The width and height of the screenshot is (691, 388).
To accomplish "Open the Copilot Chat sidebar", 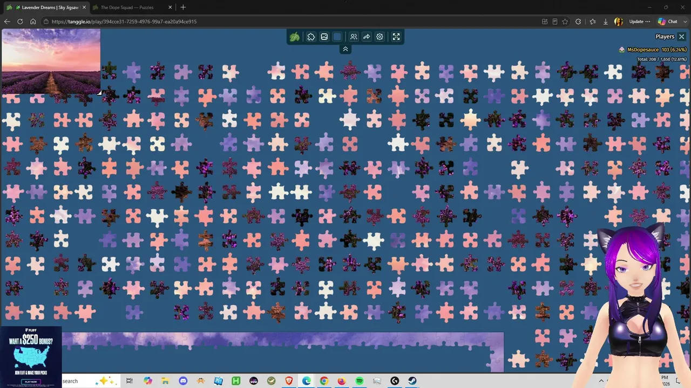I will (x=668, y=22).
